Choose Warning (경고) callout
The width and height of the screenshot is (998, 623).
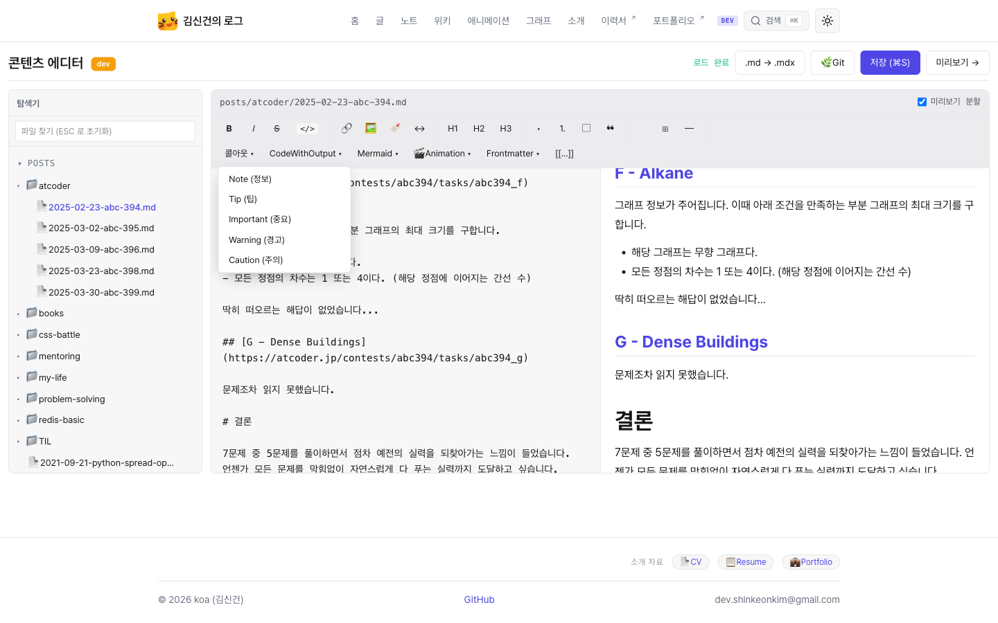(284, 240)
